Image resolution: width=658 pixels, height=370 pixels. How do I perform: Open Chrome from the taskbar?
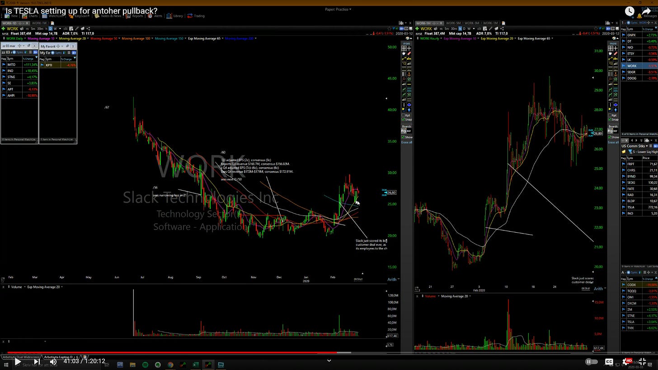[170, 365]
